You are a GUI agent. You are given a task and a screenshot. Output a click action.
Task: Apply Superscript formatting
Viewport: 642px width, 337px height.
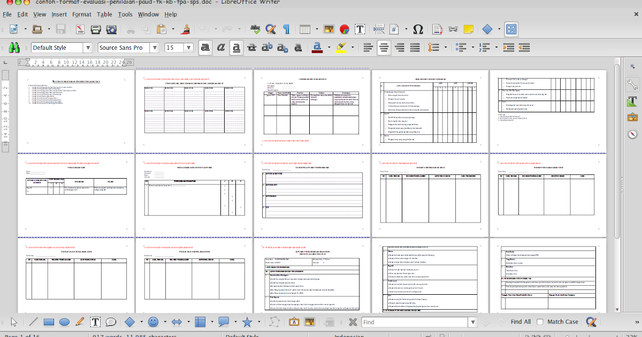point(267,48)
